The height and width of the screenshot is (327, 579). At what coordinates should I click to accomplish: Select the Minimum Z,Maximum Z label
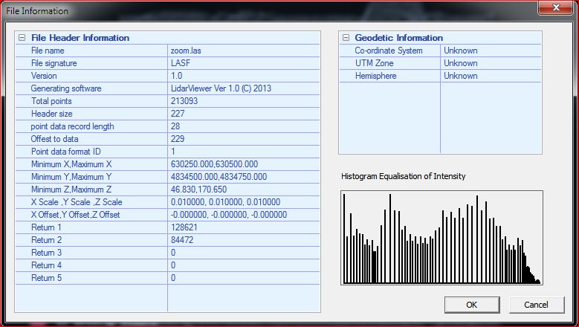(x=71, y=190)
